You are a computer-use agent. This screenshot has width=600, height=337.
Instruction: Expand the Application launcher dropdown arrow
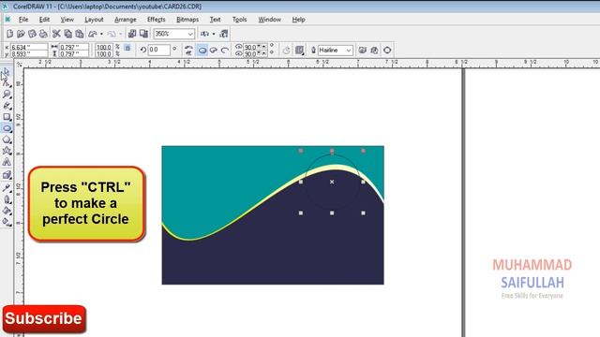214,34
